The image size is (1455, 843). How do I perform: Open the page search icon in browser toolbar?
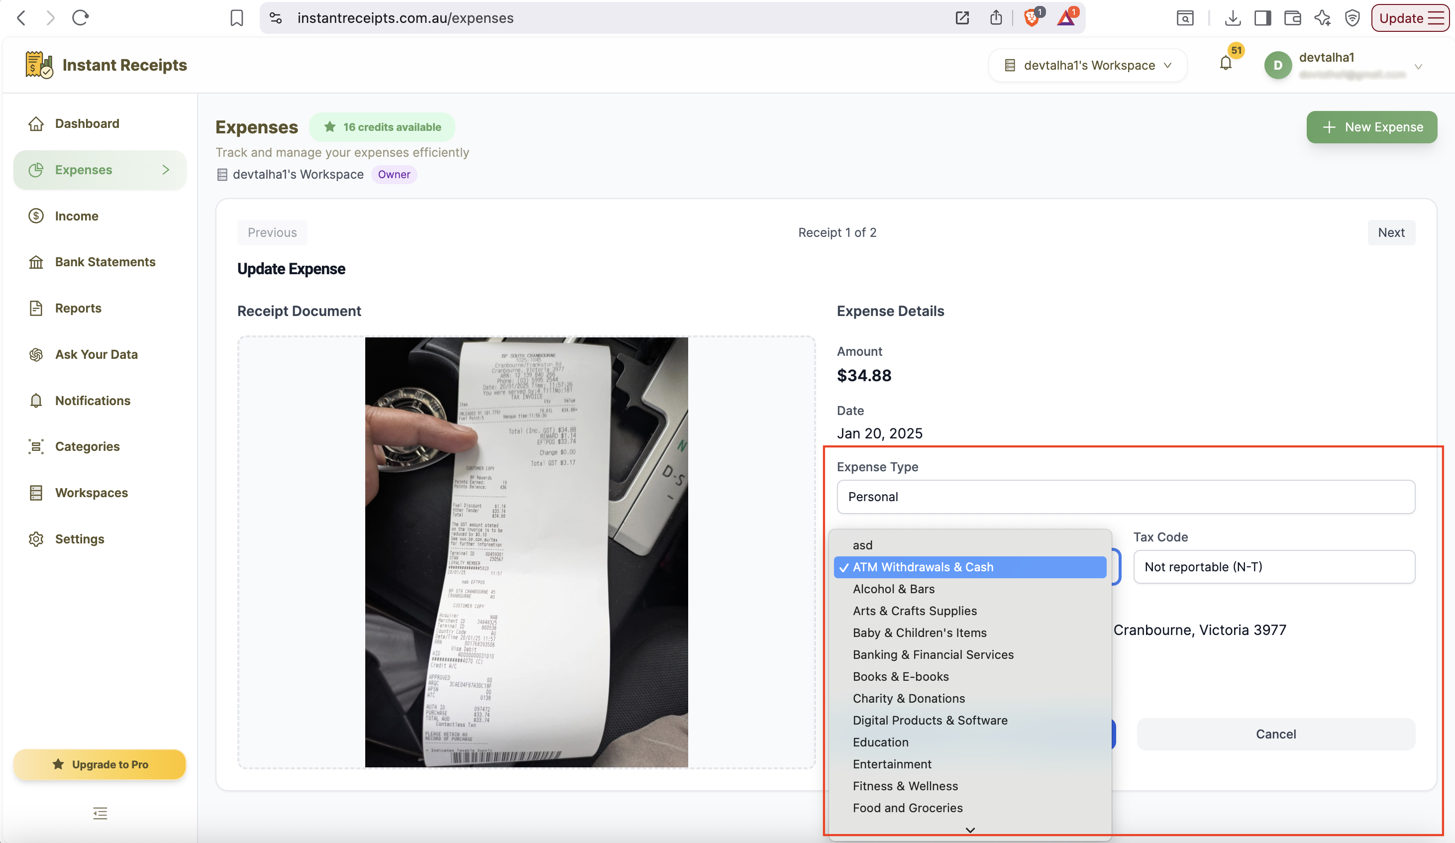(x=1185, y=18)
